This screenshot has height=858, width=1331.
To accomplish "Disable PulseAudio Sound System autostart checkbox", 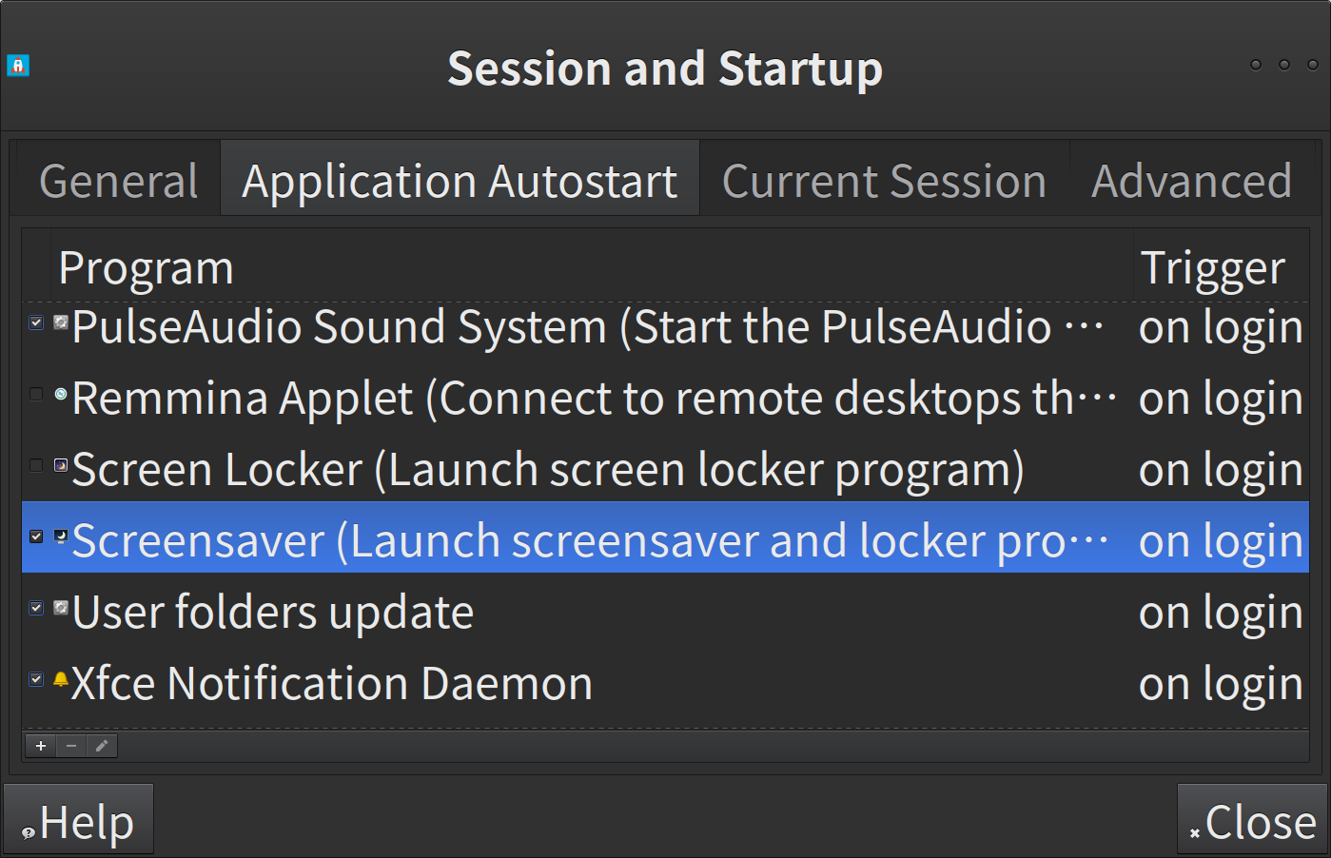I will [36, 322].
